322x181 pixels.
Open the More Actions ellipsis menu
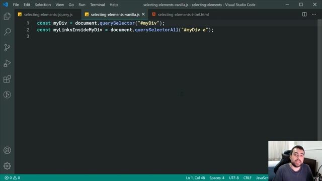tap(314, 15)
